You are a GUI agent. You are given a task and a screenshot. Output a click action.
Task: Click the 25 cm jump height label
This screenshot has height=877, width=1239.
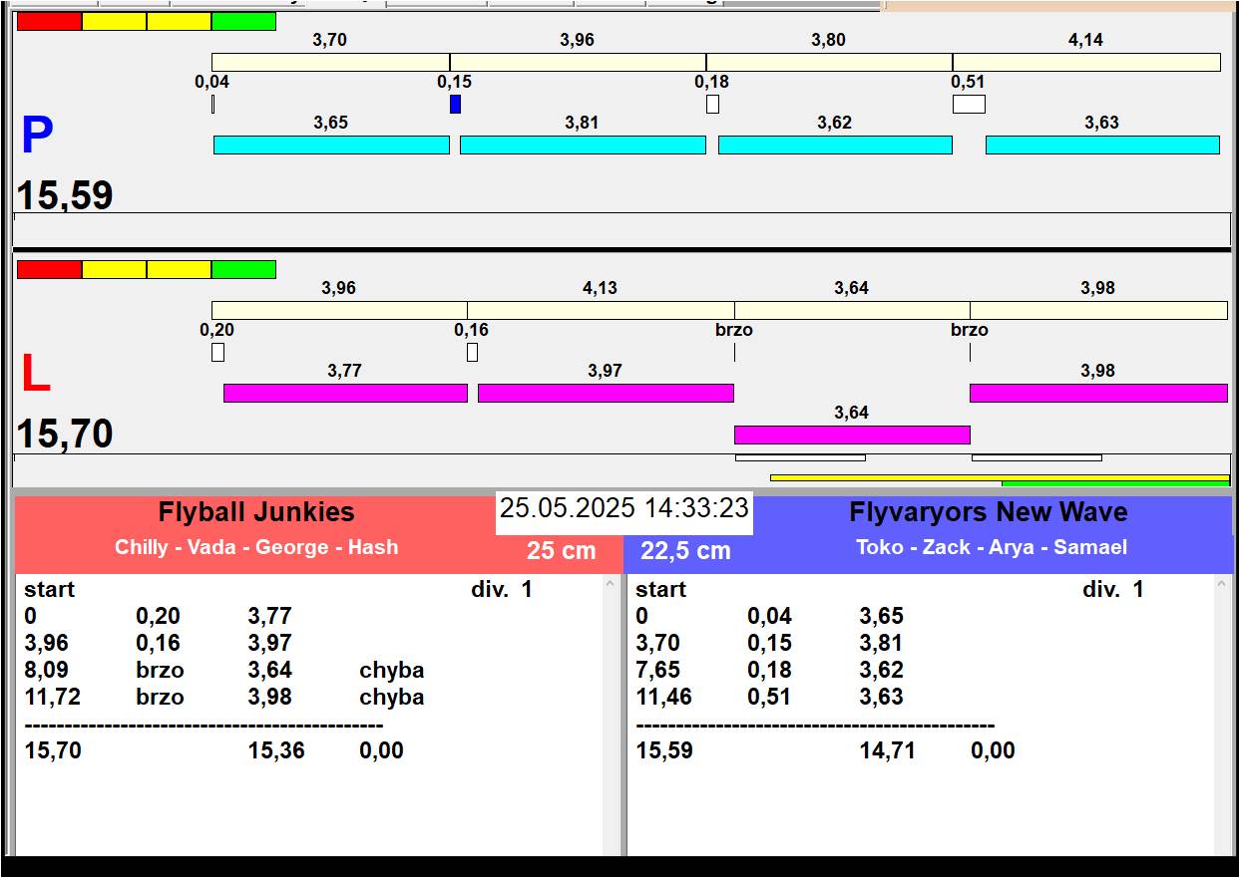(561, 550)
